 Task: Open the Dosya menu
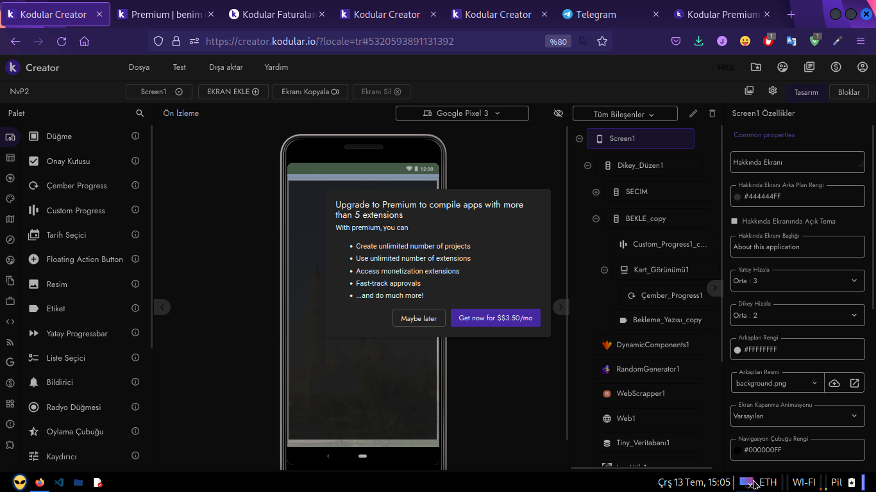coord(139,67)
